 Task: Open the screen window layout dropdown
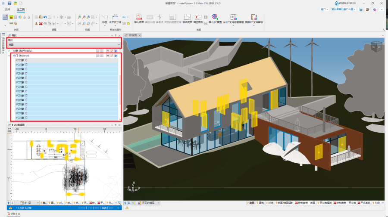point(343,9)
